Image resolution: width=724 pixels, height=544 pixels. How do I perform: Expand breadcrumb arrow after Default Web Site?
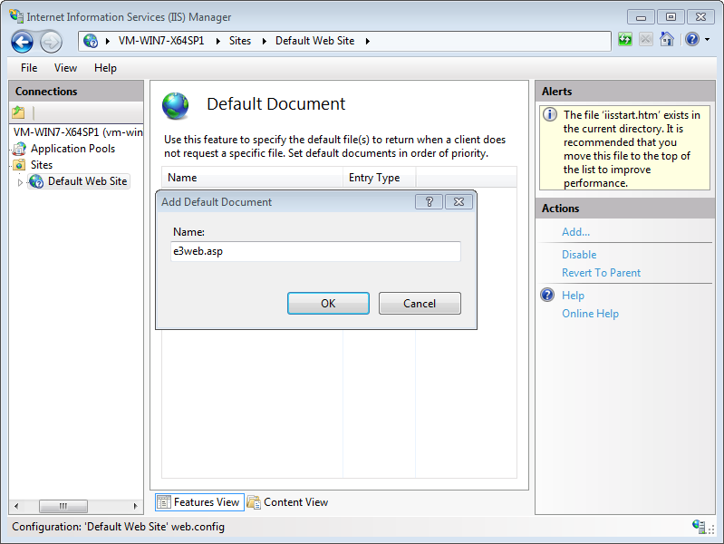(x=368, y=41)
